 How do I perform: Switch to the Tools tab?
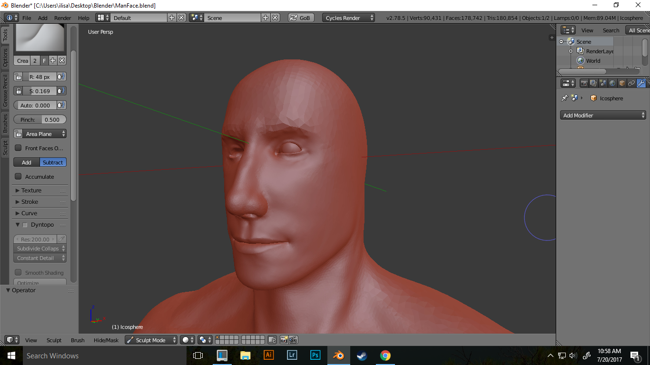(x=5, y=35)
